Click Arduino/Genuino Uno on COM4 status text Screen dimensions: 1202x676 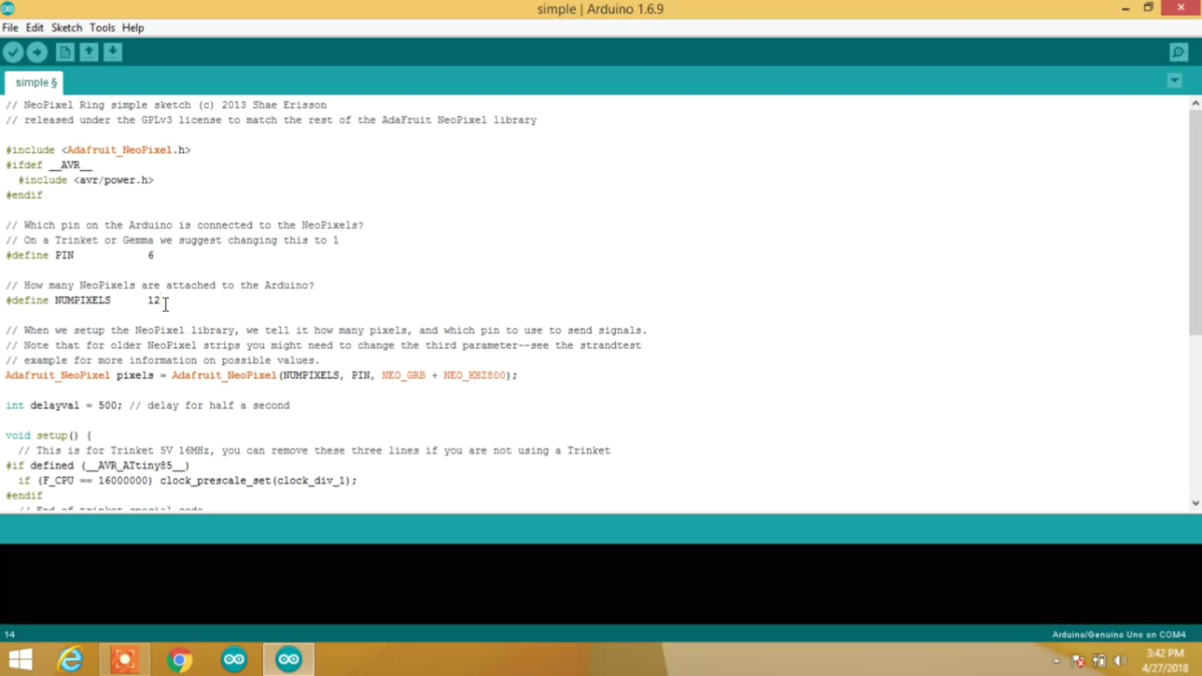[1118, 634]
